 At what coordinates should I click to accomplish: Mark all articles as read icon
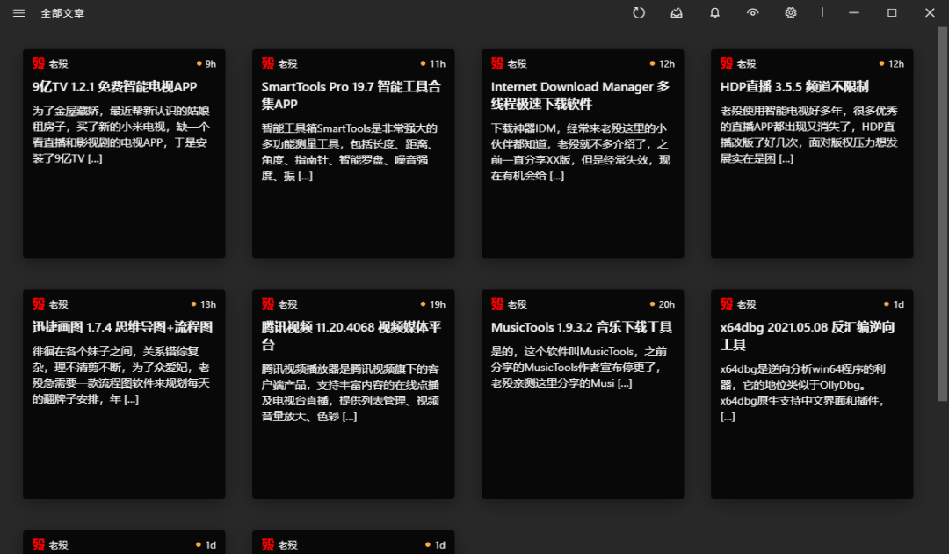tap(677, 12)
